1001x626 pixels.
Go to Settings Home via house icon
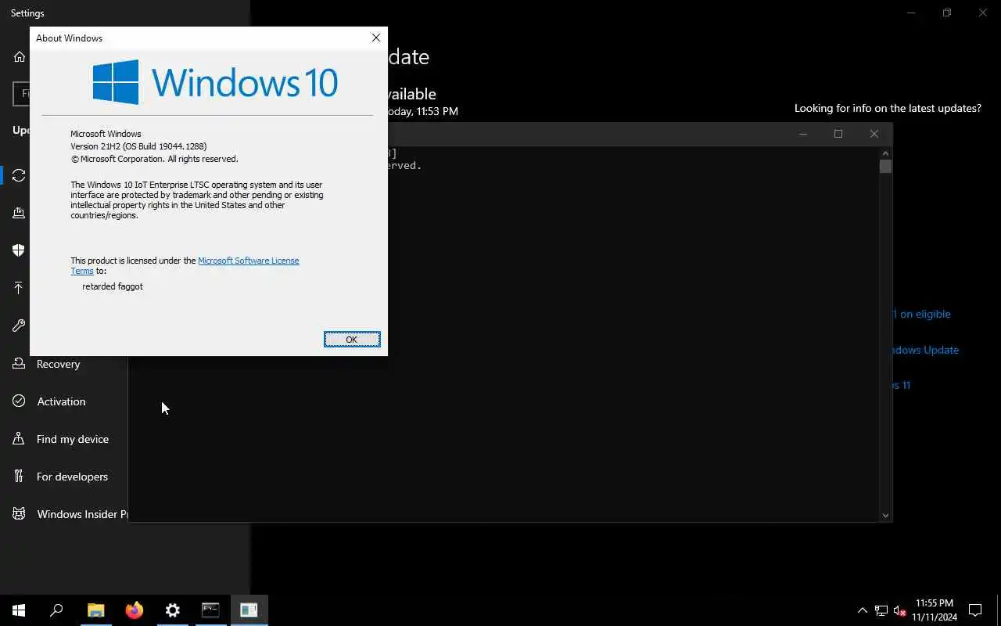20,56
